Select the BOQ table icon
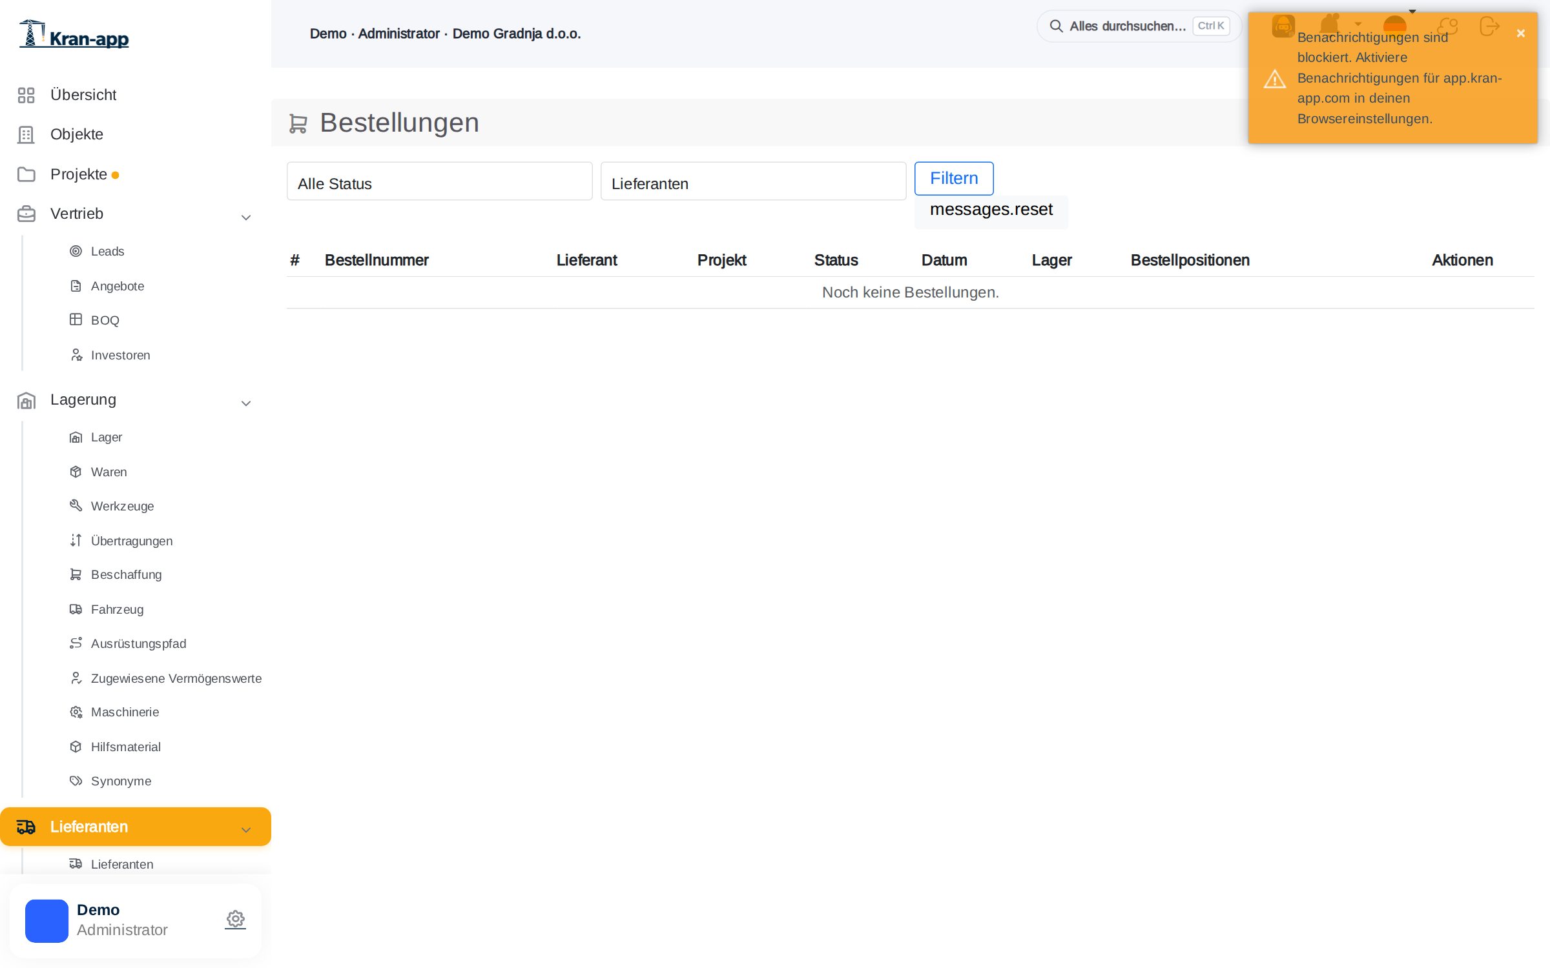Image resolution: width=1550 pixels, height=968 pixels. [x=76, y=319]
